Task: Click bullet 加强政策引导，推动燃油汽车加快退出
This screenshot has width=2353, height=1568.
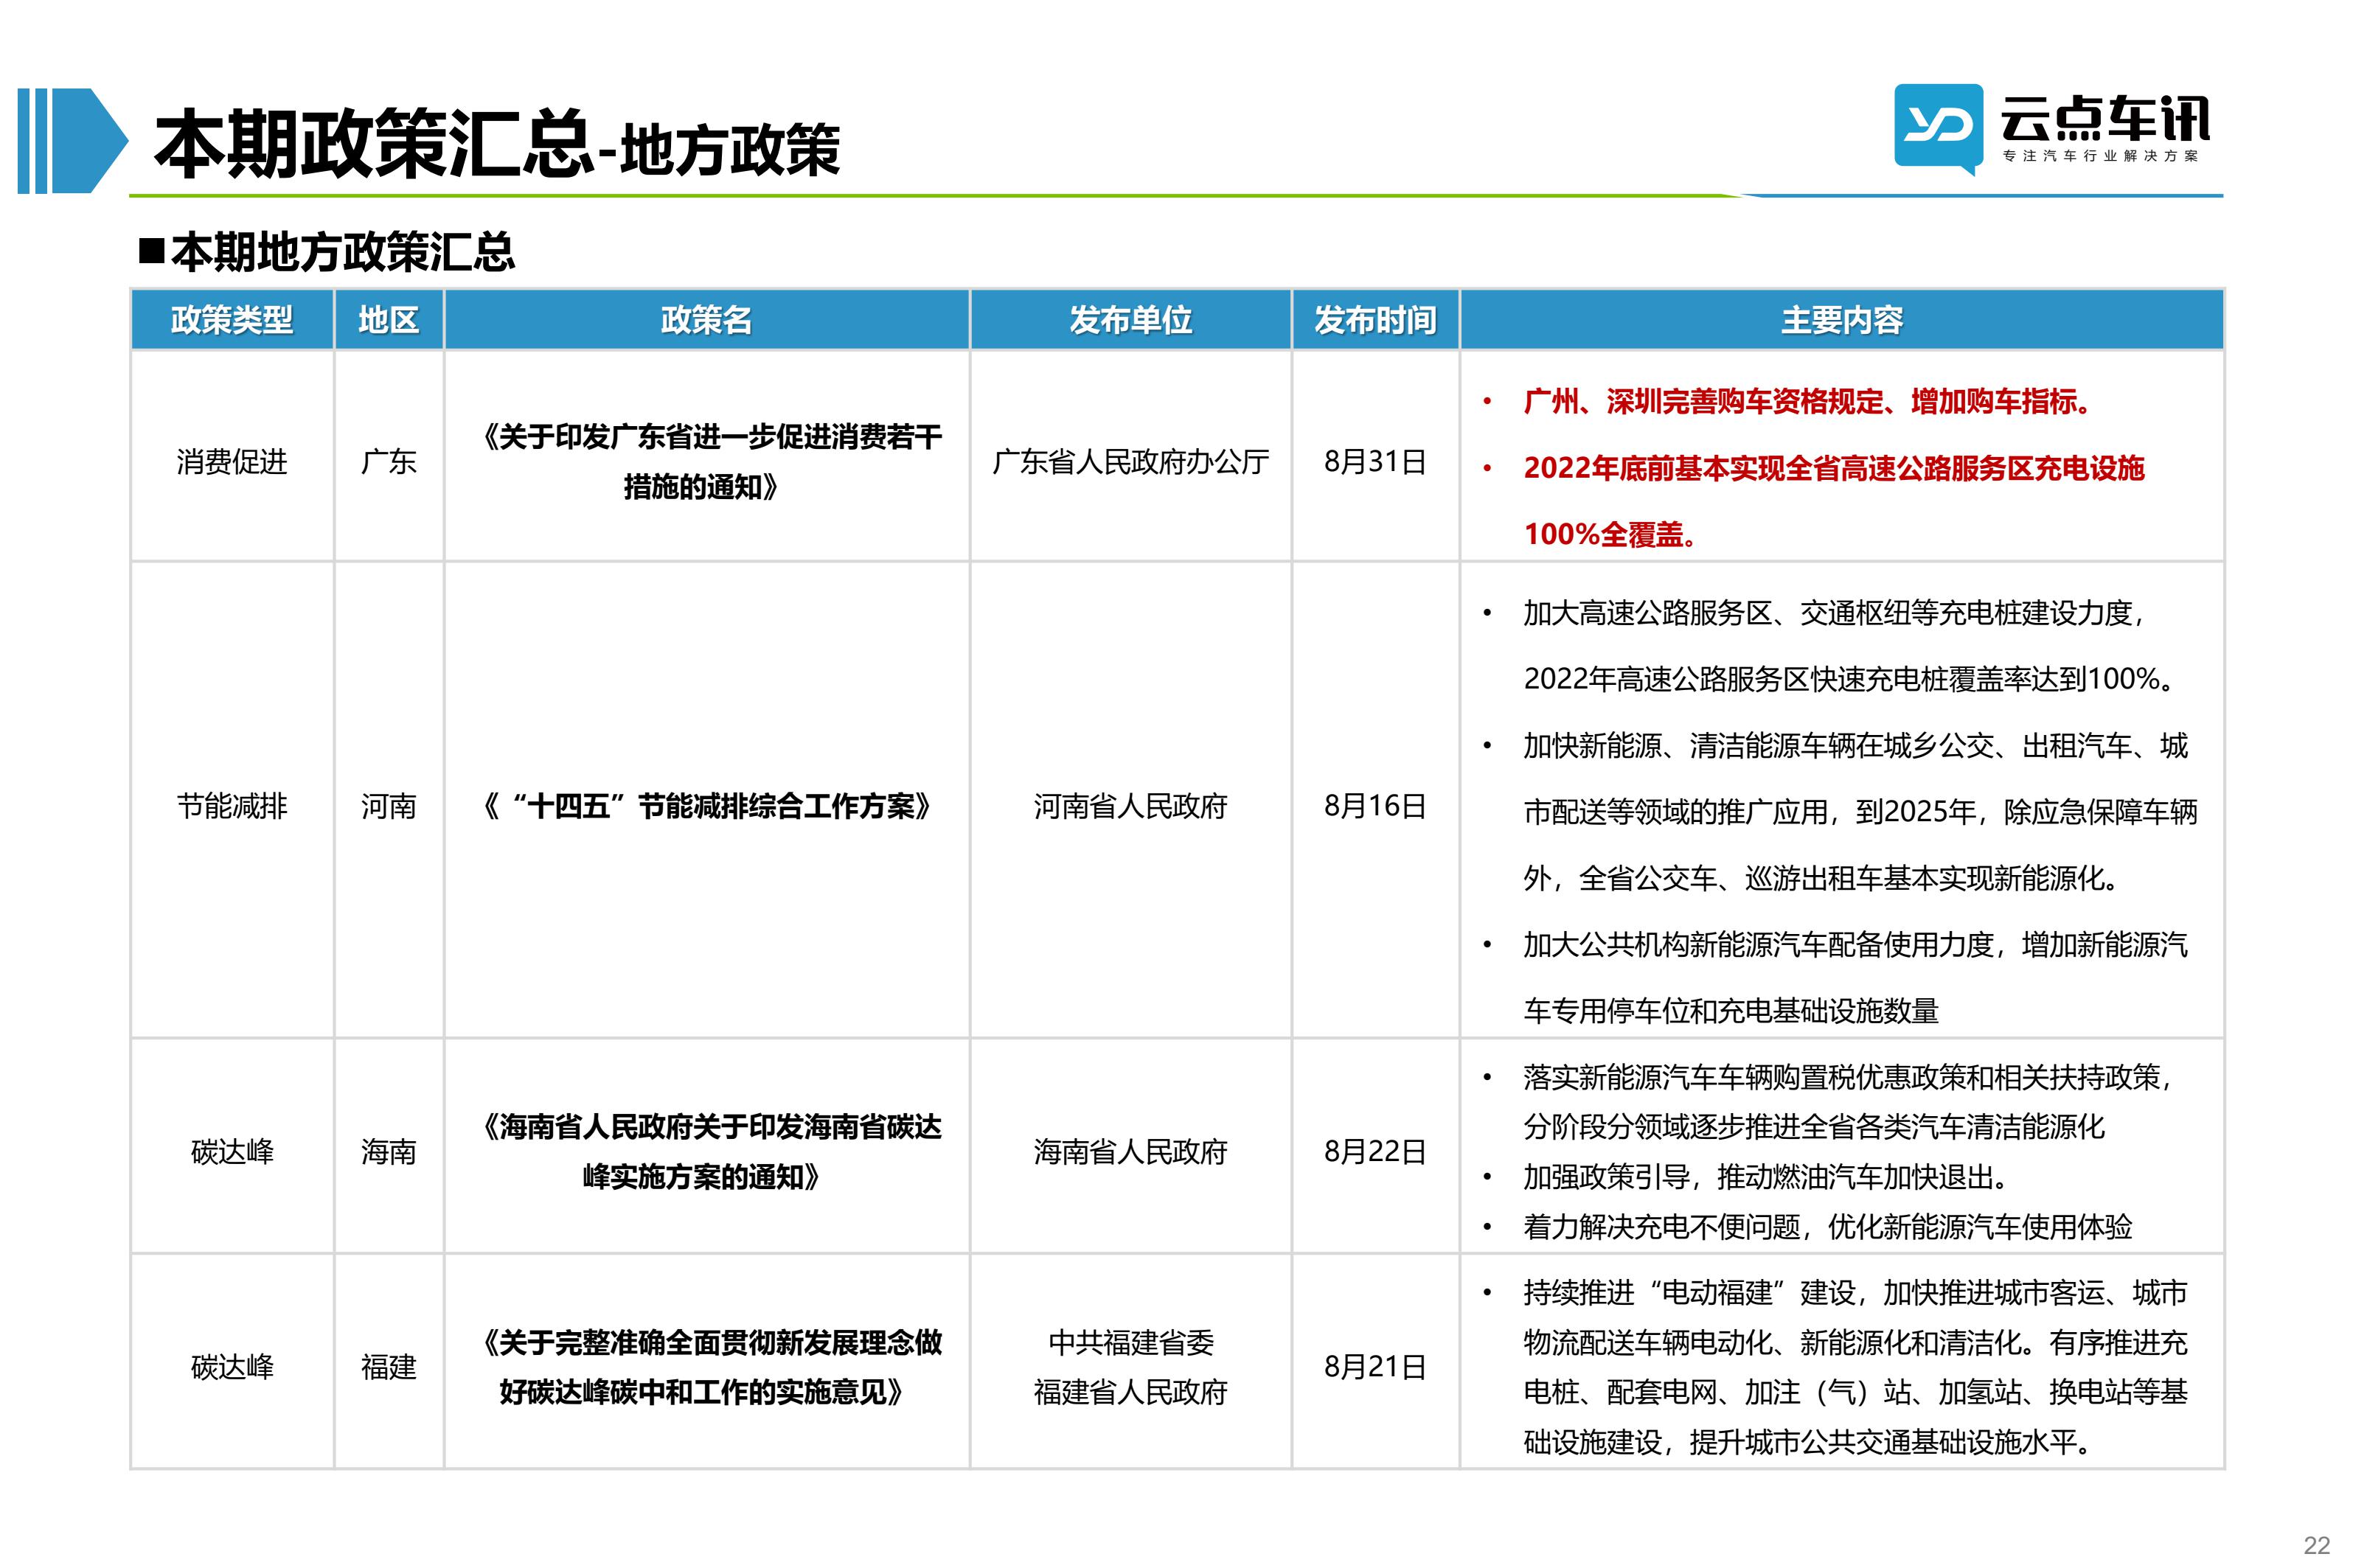Action: 1766,1177
